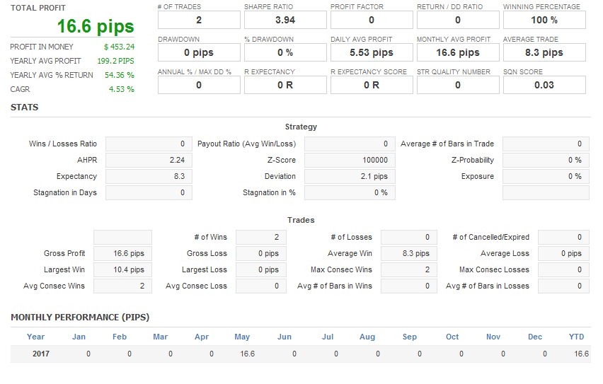Click the green 16.6 pips total profit
603x384 pixels.
coord(96,27)
